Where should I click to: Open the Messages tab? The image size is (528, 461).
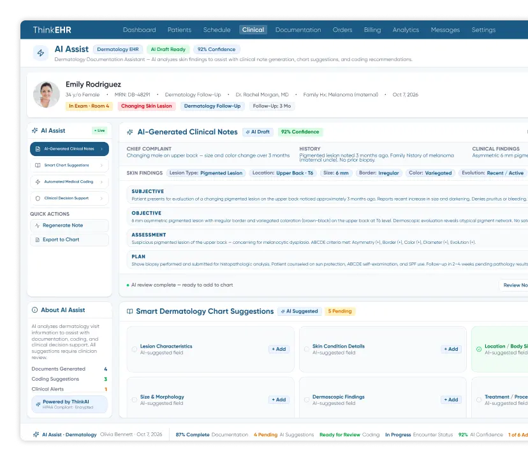445,29
